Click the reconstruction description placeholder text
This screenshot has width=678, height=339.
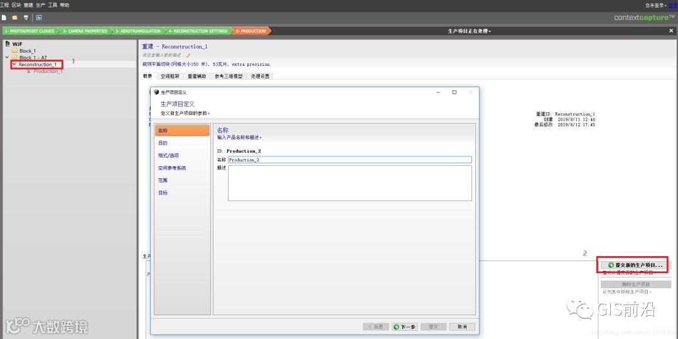click(162, 55)
